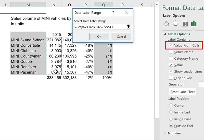Toggle the Legend key checkbox

click(x=171, y=78)
